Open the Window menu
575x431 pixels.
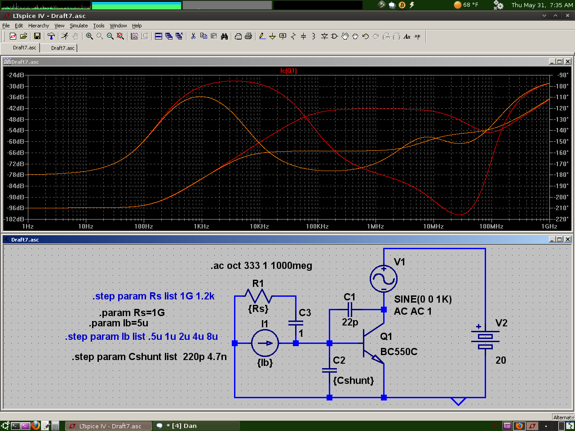point(118,26)
